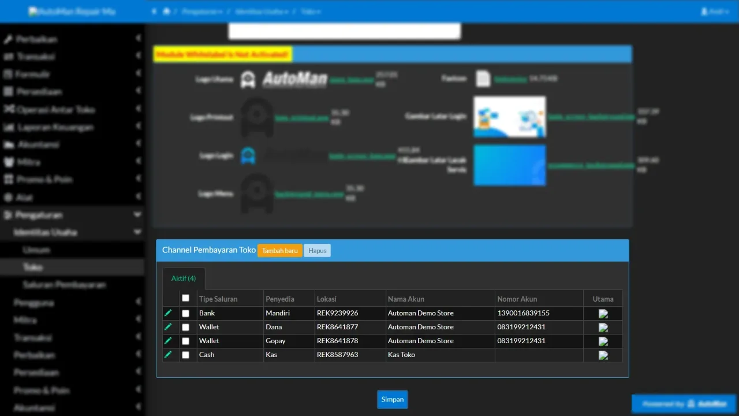739x416 pixels.
Task: Tick the checkbox for Wallet Gopay row
Action: pos(185,341)
